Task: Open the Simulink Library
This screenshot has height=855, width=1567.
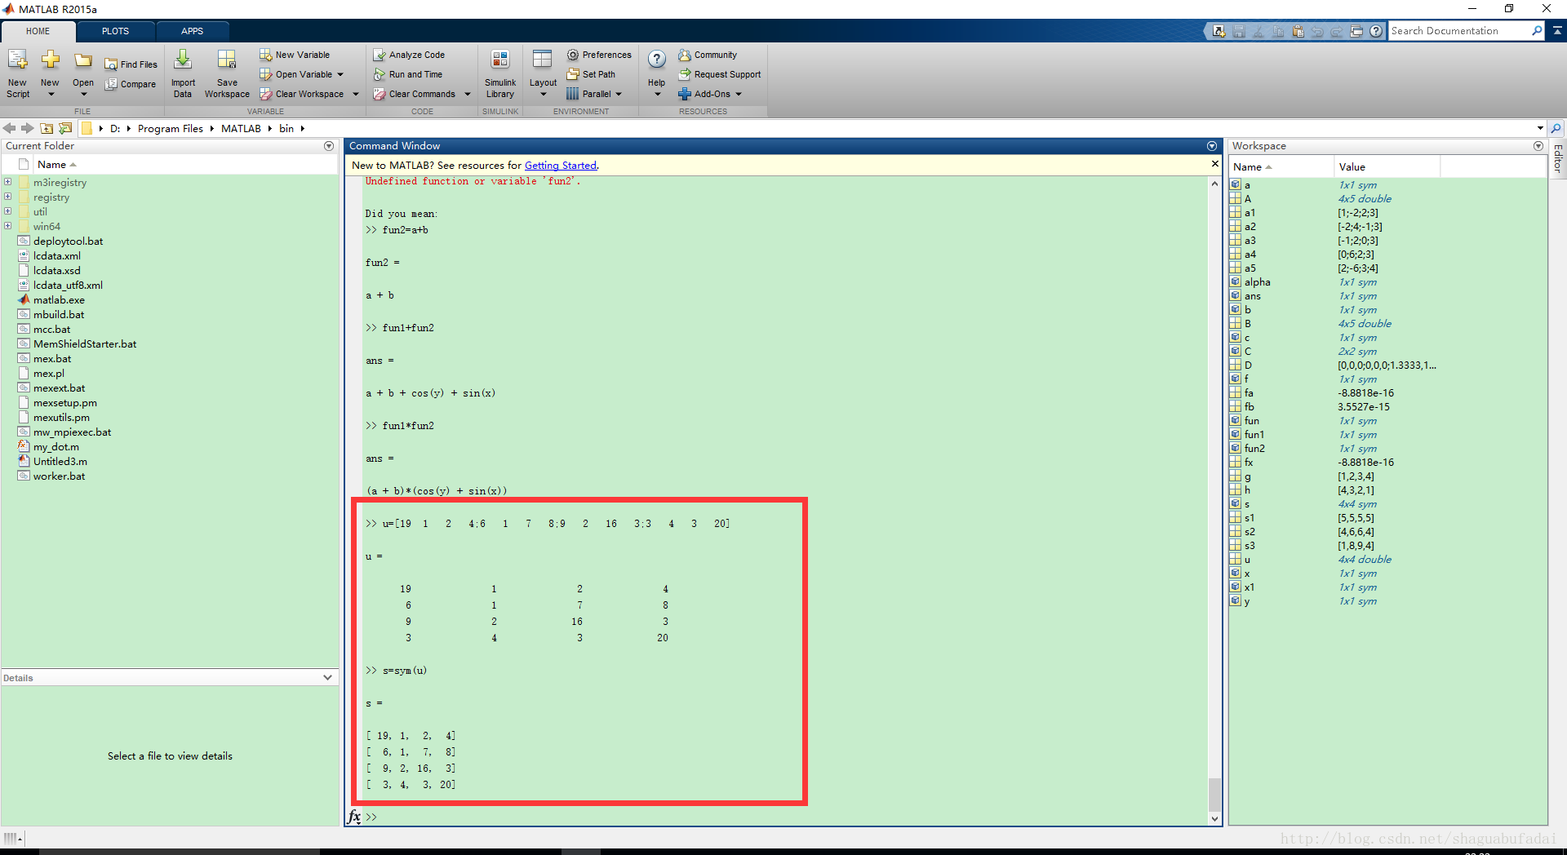Action: (500, 73)
